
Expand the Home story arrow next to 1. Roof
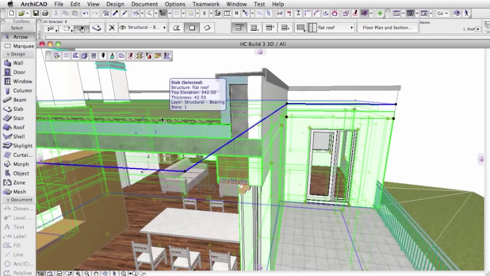478,29
